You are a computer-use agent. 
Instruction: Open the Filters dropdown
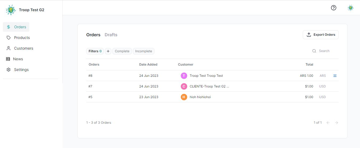pos(95,51)
